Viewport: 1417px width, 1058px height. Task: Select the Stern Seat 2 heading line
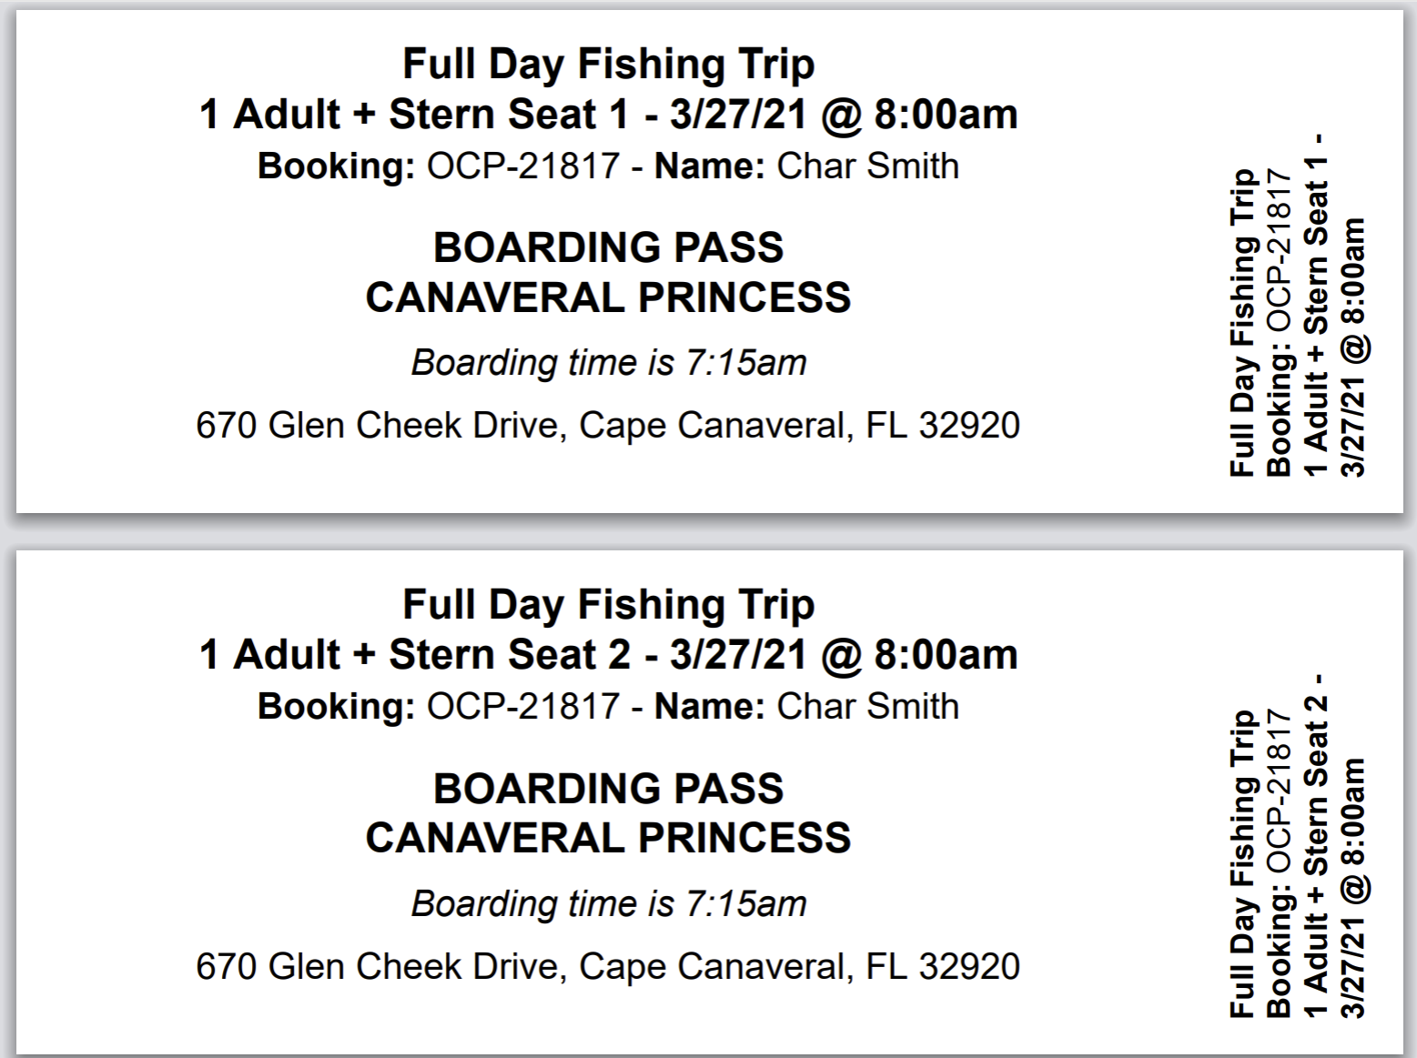[608, 655]
